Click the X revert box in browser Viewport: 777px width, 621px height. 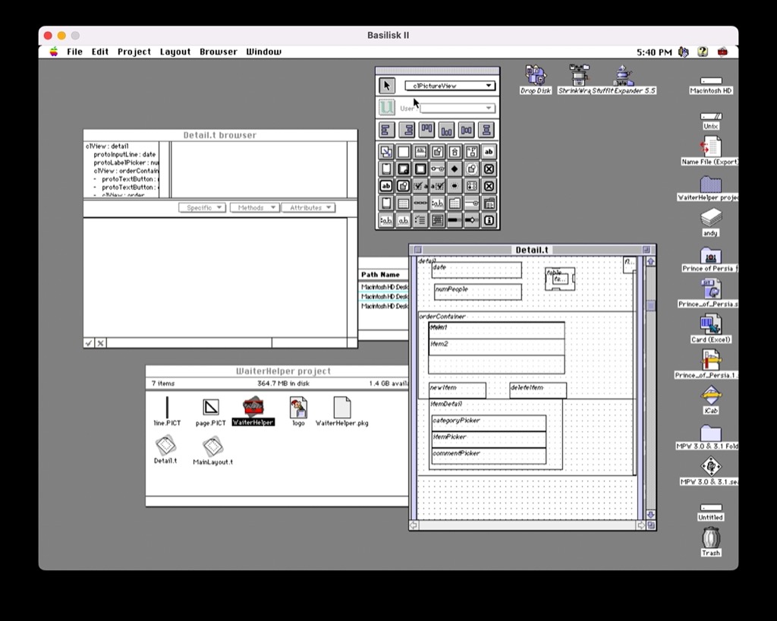100,343
